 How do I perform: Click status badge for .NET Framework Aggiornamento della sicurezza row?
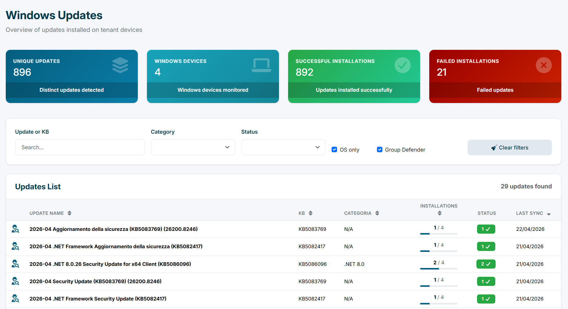pos(486,246)
